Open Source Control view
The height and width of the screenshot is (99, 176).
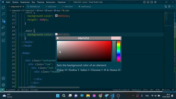3,21
